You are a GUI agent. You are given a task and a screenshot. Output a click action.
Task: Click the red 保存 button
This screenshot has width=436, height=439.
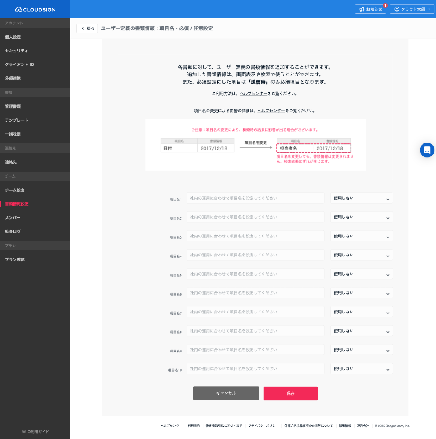coord(290,393)
